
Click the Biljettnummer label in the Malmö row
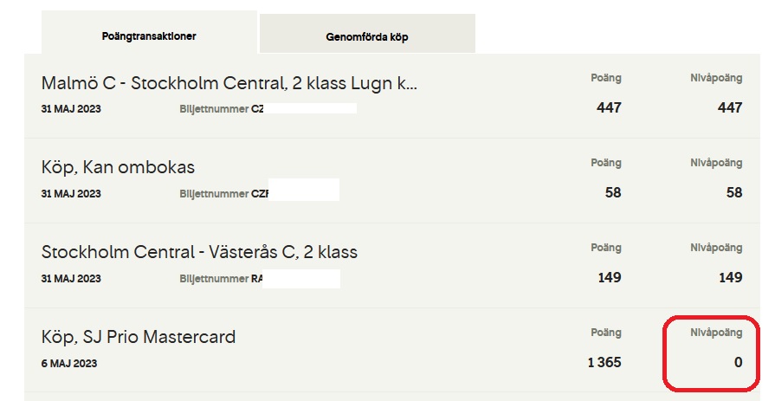[x=214, y=109]
